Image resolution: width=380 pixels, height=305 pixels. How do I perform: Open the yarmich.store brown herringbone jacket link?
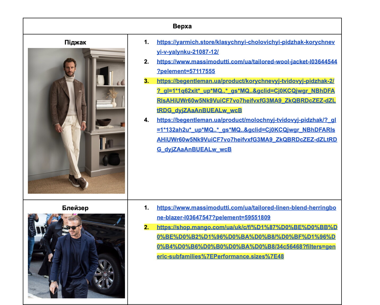[246, 47]
